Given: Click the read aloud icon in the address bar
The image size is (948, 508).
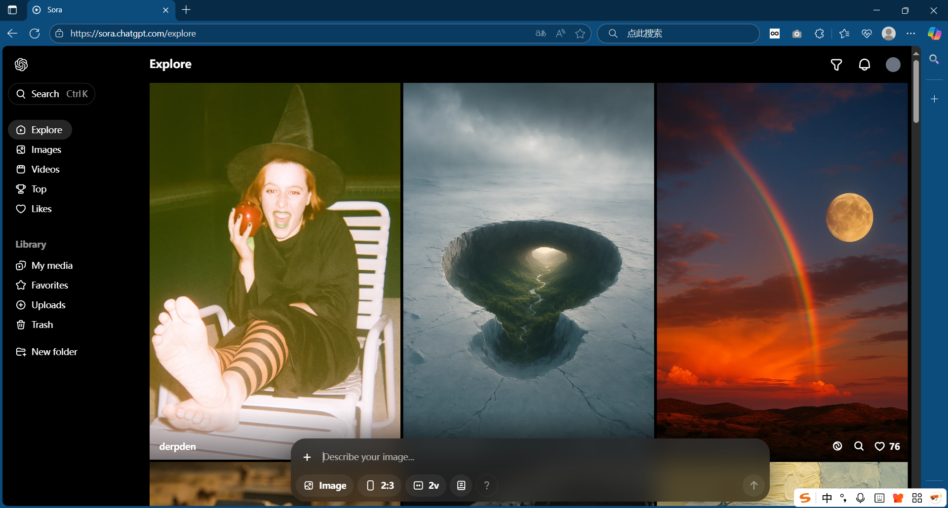Looking at the screenshot, I should tap(560, 34).
